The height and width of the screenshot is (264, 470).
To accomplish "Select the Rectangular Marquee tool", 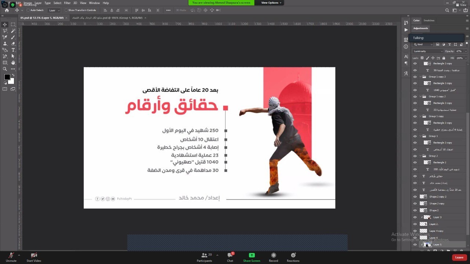I will tap(13, 25).
